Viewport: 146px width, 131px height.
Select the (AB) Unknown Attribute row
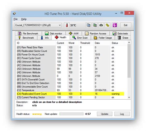point(70,62)
